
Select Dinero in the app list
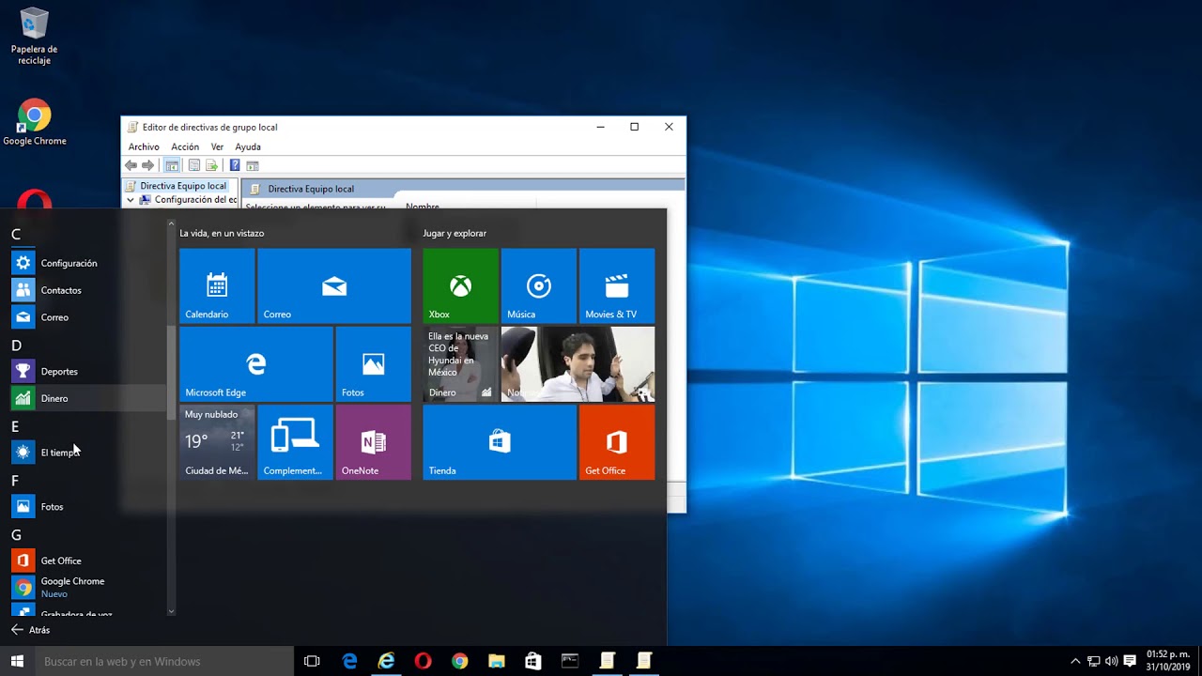pos(88,398)
